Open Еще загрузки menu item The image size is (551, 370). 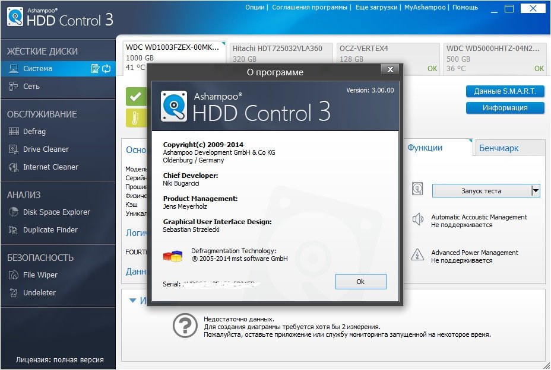point(376,7)
